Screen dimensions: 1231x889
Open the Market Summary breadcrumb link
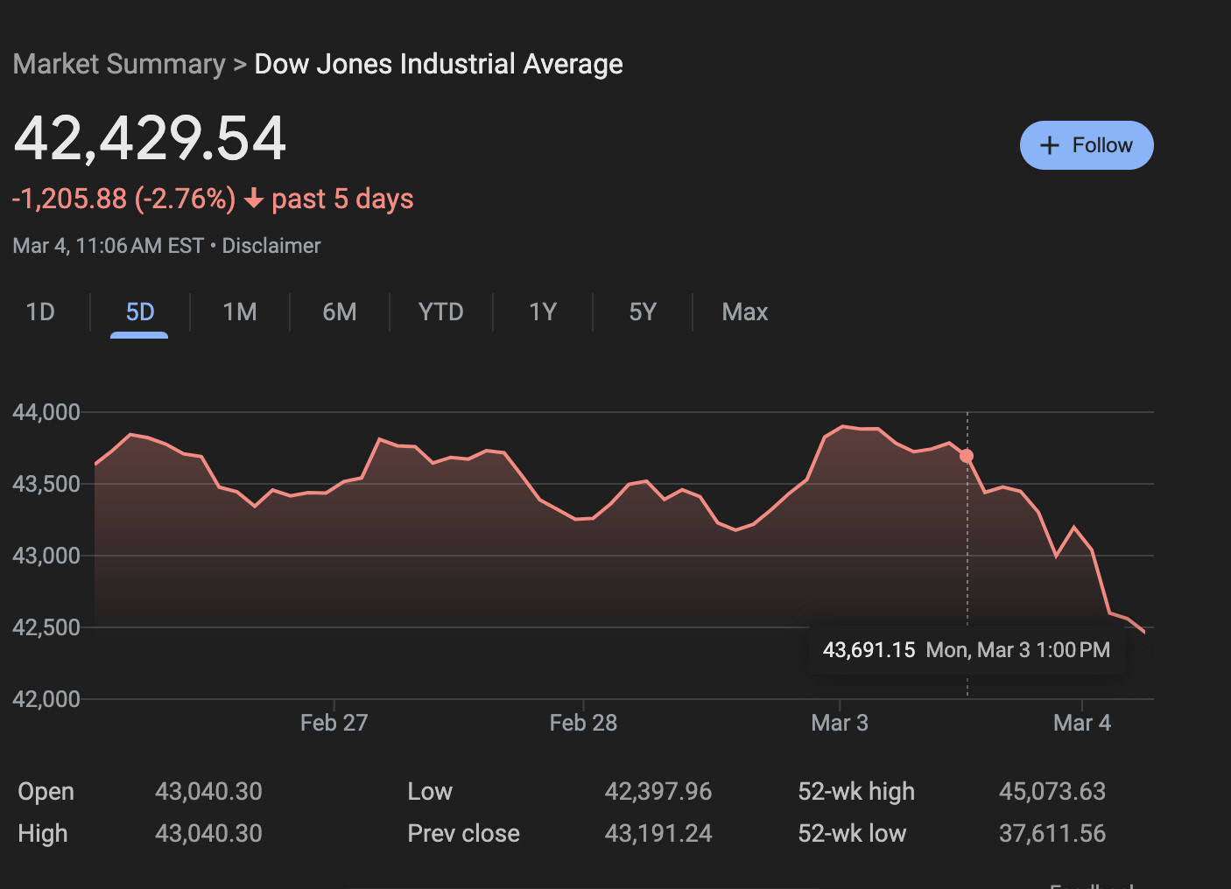point(119,64)
